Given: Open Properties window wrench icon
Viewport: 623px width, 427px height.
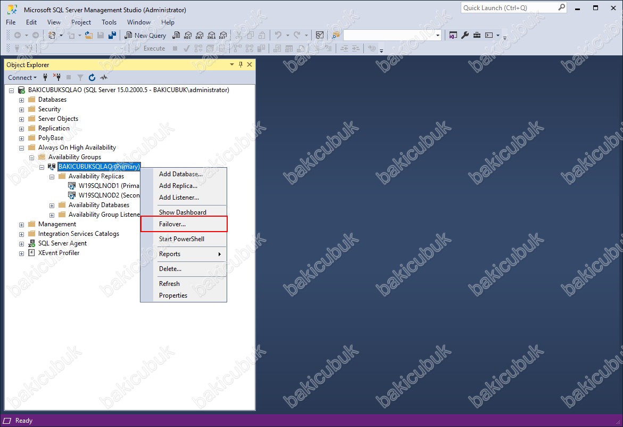Looking at the screenshot, I should 465,35.
